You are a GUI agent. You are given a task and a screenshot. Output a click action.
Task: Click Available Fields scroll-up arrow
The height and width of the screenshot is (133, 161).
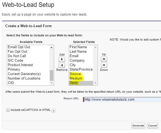pyautogui.click(x=51, y=47)
